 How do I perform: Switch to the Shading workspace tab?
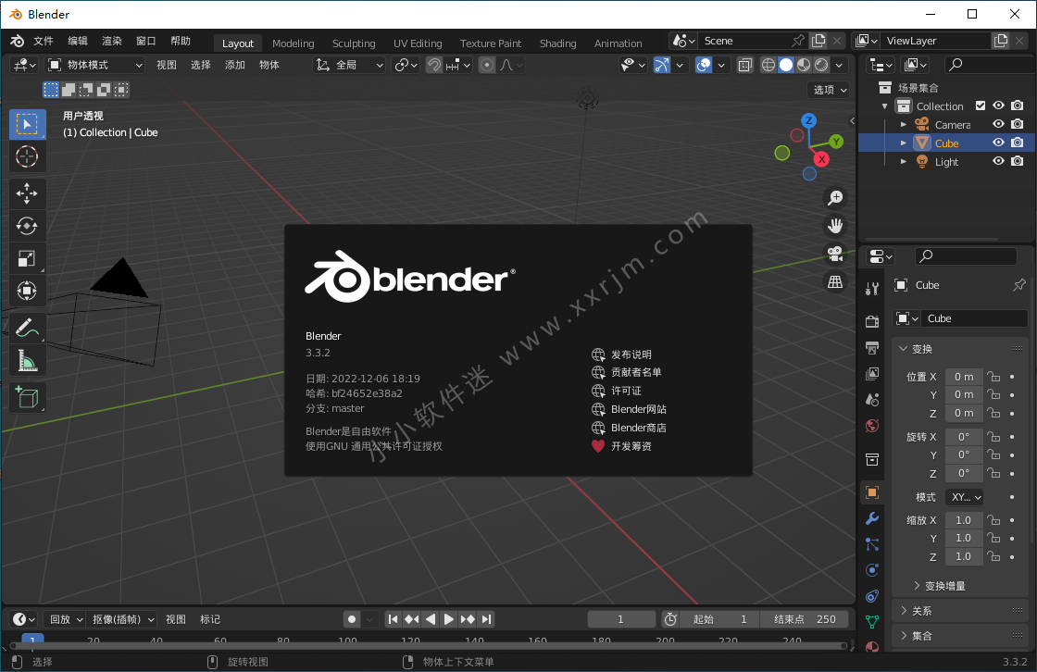557,43
